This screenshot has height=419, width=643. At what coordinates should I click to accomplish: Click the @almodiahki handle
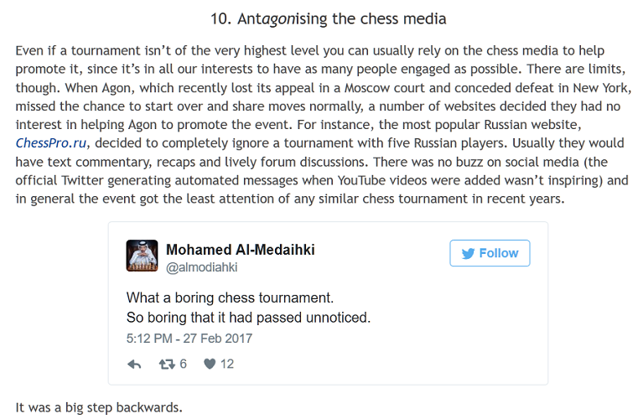click(201, 267)
